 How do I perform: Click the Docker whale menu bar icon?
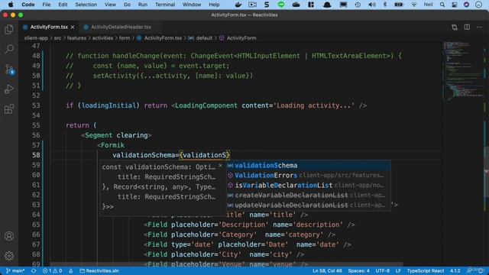click(238, 5)
